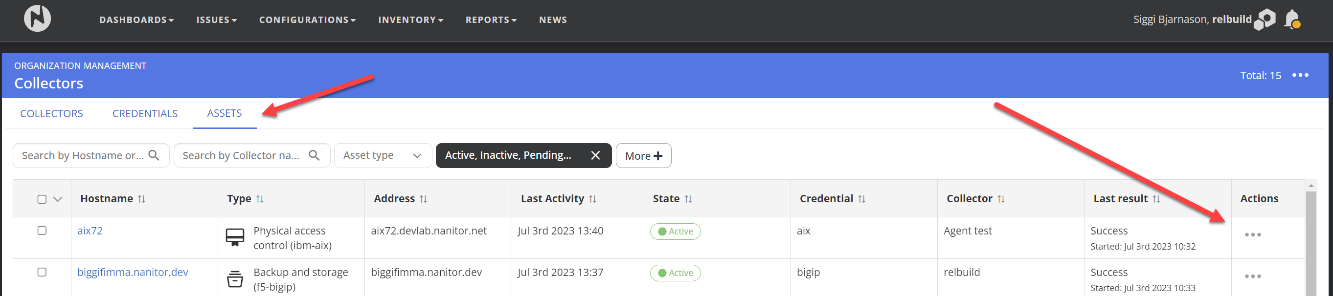
Task: Open actions menu for aix72 row
Action: [x=1252, y=235]
